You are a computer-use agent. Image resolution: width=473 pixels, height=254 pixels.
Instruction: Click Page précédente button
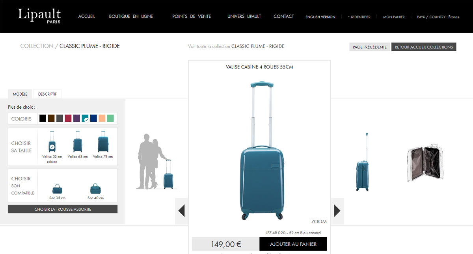[x=369, y=47]
